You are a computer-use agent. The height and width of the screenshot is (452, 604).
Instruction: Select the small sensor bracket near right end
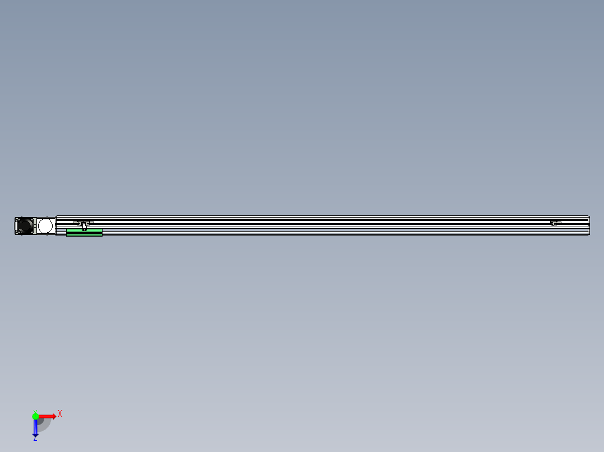pyautogui.click(x=555, y=223)
